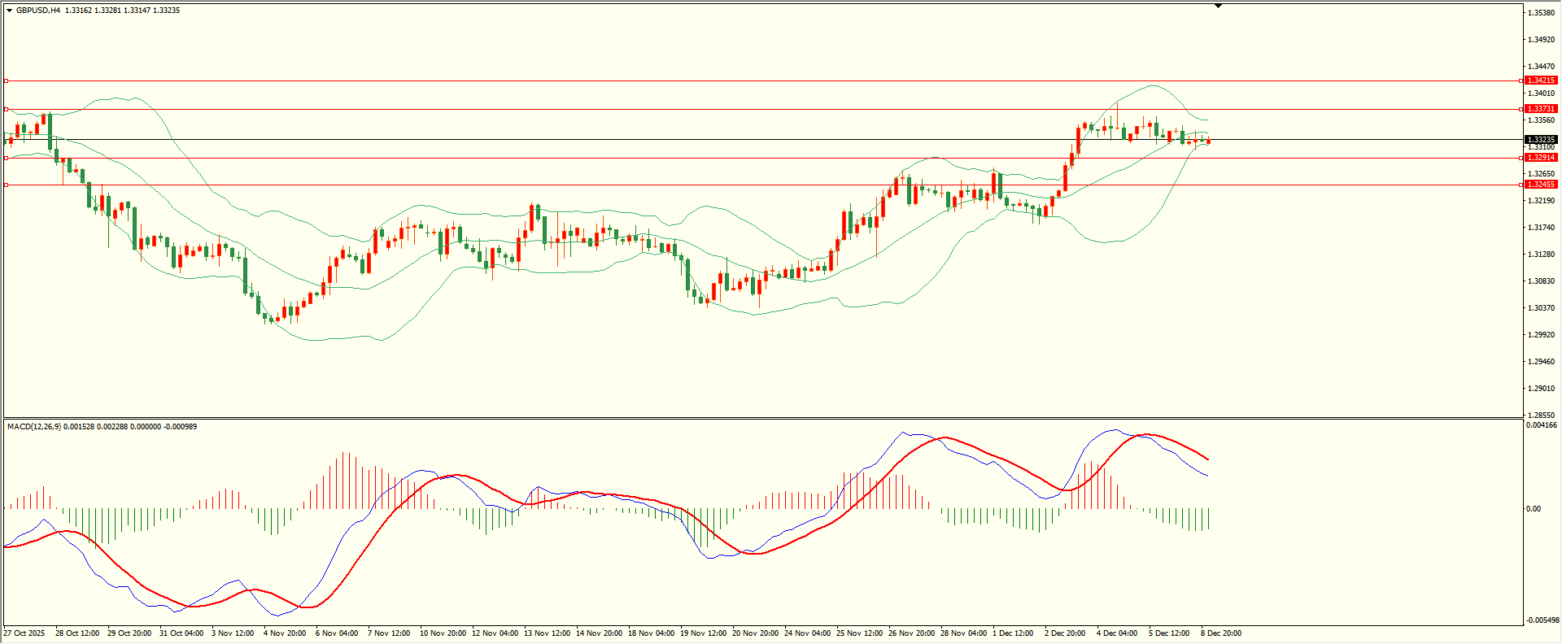Click the 1.33731 line's right anchor handle
Viewport: 1562px width, 644px height.
(x=1521, y=109)
